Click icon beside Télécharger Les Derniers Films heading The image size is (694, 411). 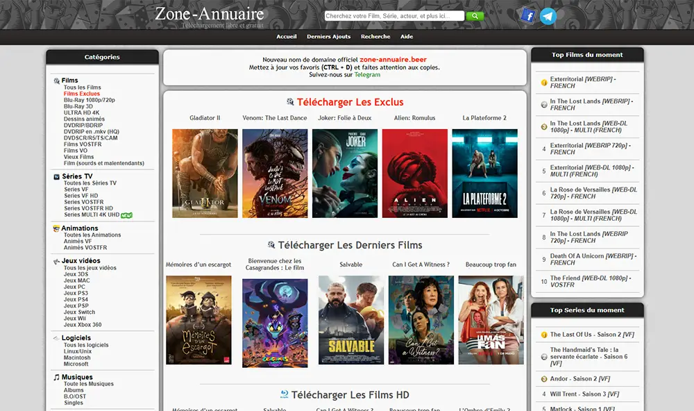click(271, 244)
